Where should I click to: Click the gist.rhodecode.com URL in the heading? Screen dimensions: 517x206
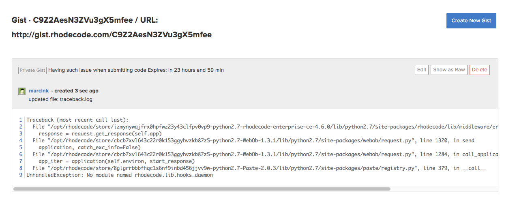point(112,35)
